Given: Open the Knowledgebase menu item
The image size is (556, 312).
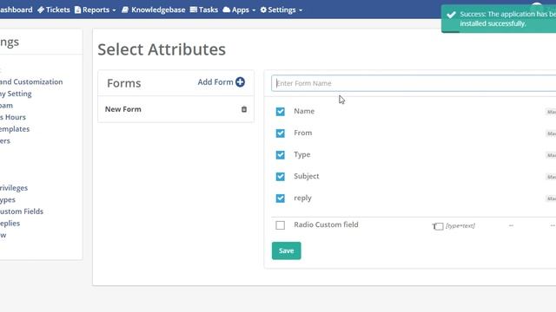Looking at the screenshot, I should click(x=153, y=10).
